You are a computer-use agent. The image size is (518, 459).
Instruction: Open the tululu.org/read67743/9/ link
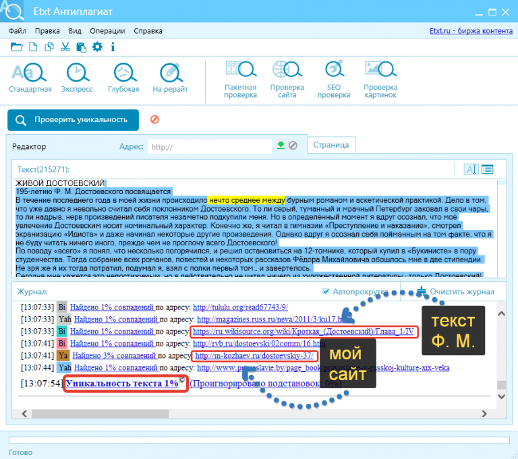pos(241,307)
